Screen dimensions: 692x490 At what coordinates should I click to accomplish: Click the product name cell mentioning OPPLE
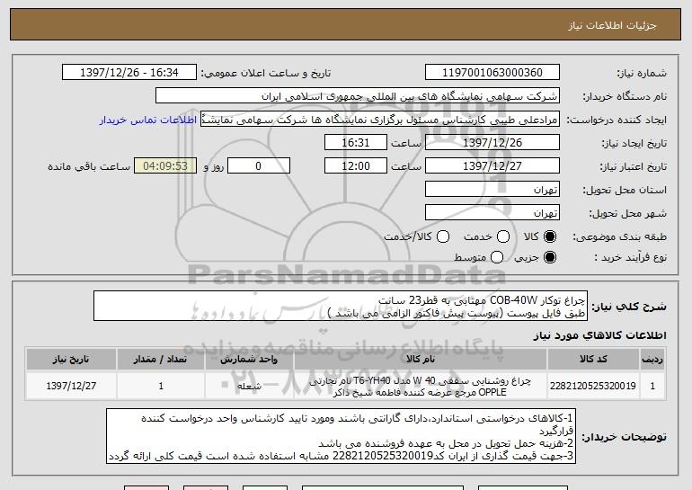point(421,386)
